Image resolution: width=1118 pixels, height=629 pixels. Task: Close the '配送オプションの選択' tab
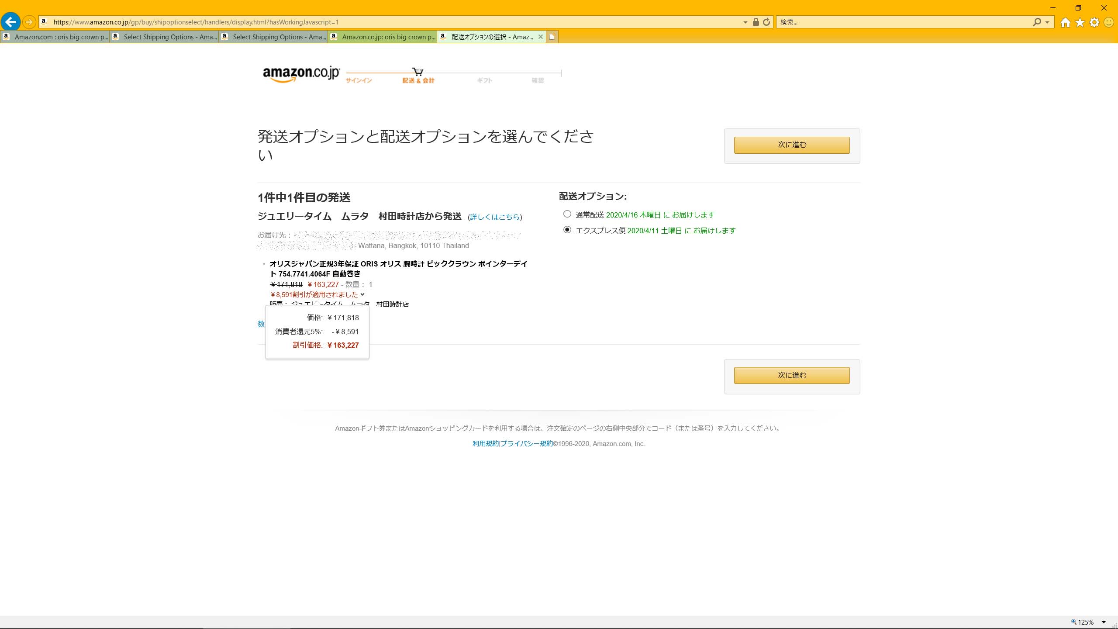(541, 37)
